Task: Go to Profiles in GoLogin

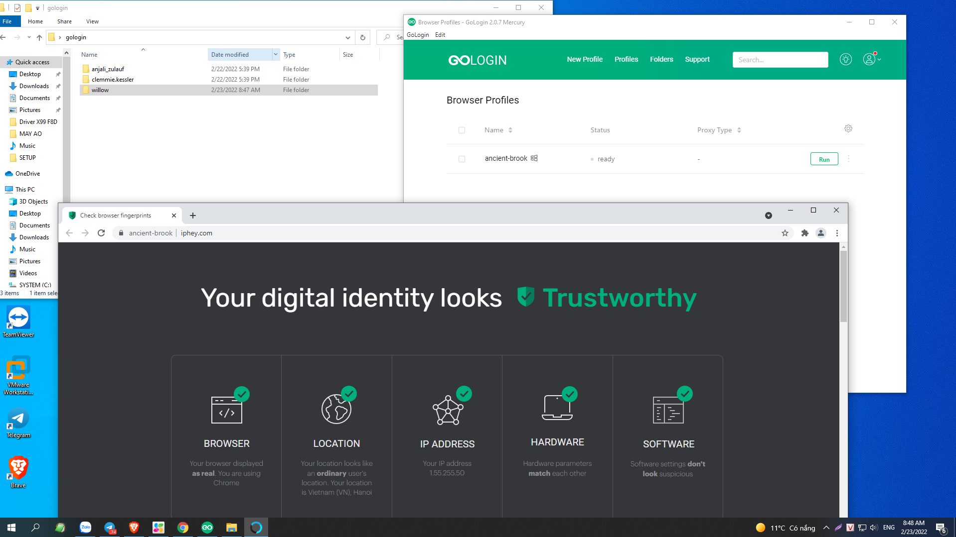Action: point(626,59)
